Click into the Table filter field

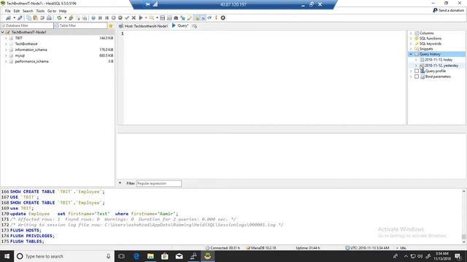pos(80,26)
